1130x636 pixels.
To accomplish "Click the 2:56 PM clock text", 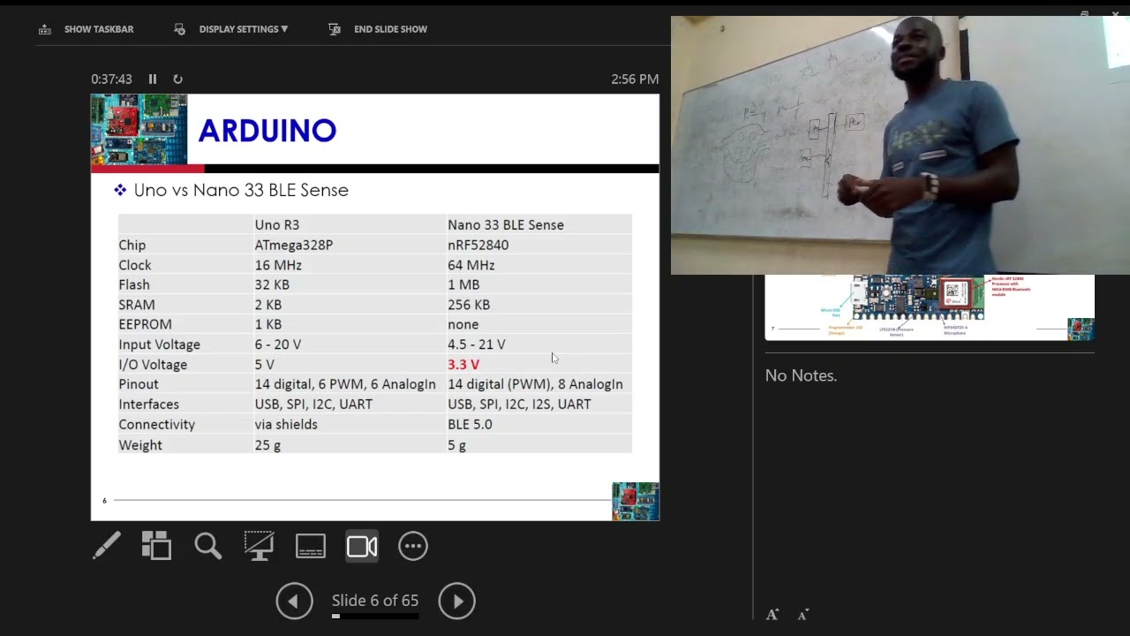I will [x=635, y=79].
